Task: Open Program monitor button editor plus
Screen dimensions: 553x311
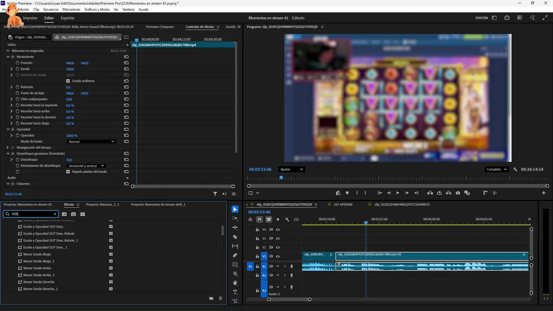Action: 544,193
